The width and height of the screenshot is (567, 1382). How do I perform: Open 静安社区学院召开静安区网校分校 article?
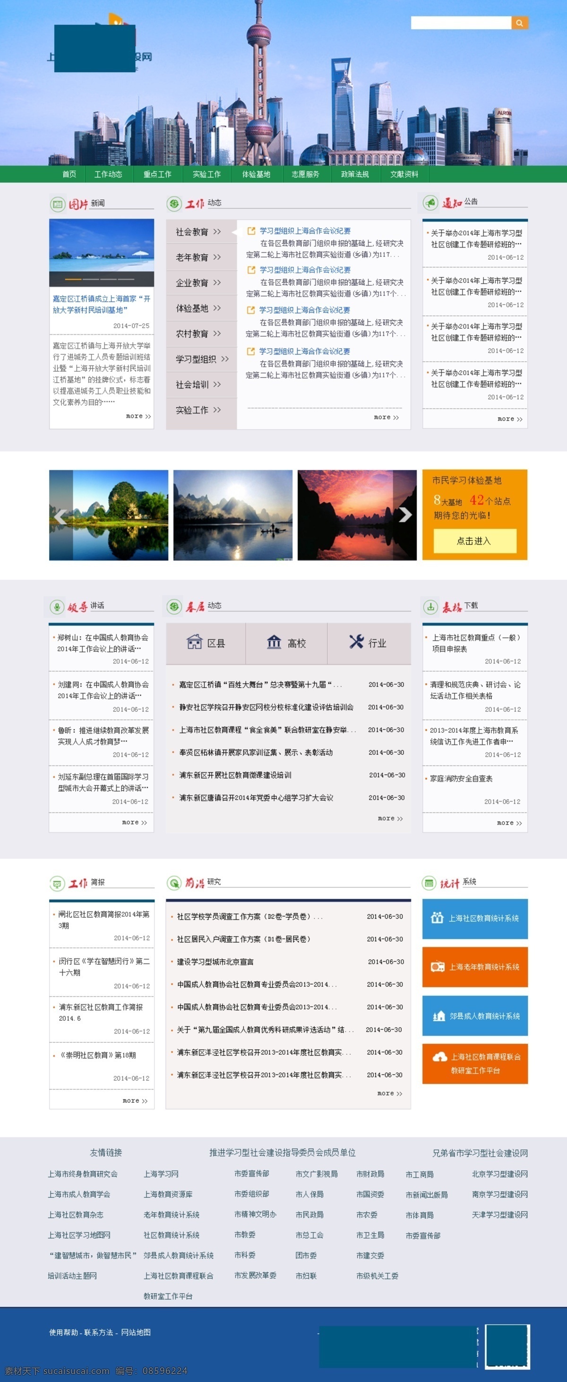point(266,707)
